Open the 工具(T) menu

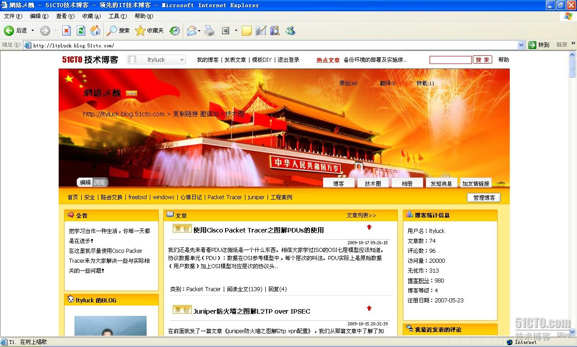(117, 16)
